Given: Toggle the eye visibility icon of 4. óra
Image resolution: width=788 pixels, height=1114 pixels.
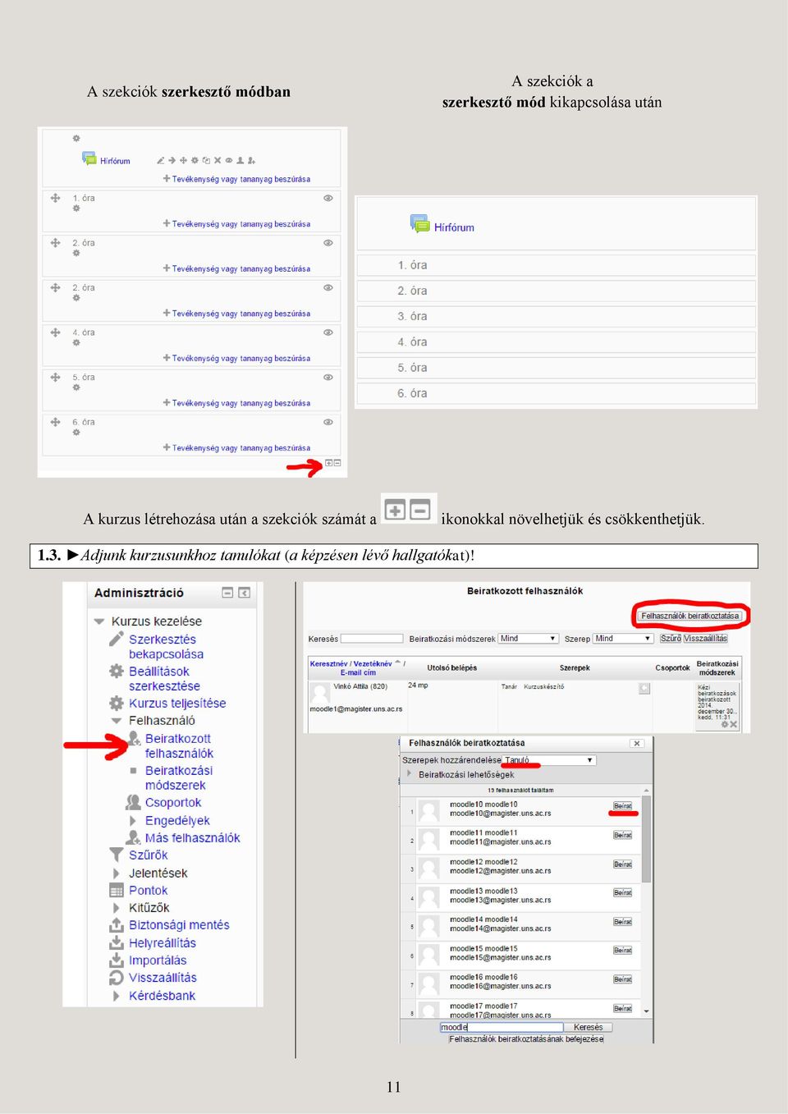Looking at the screenshot, I should tap(328, 332).
